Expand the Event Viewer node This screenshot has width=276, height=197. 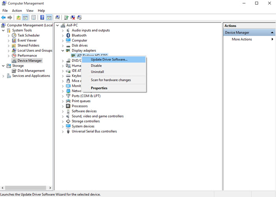tap(9, 41)
